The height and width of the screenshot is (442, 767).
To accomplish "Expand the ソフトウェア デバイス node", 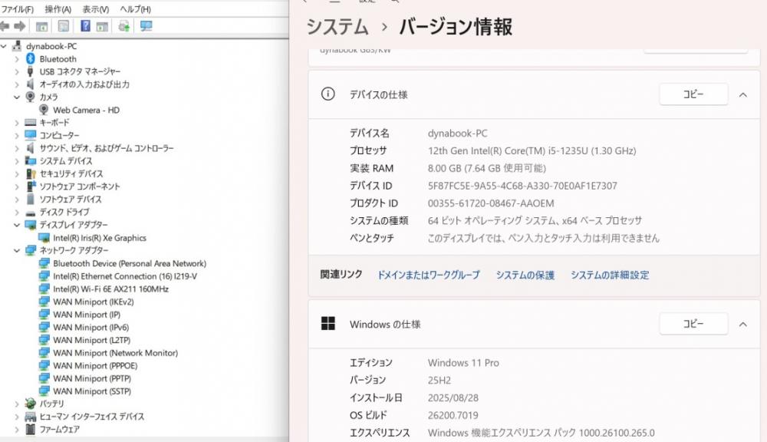I will (17, 200).
